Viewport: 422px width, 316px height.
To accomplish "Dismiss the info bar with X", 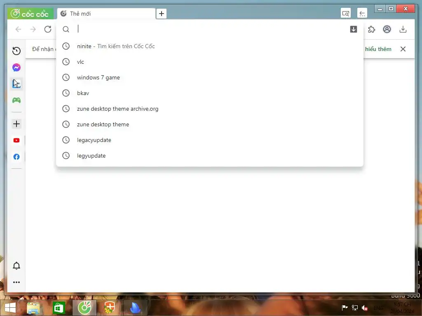I will coord(403,49).
